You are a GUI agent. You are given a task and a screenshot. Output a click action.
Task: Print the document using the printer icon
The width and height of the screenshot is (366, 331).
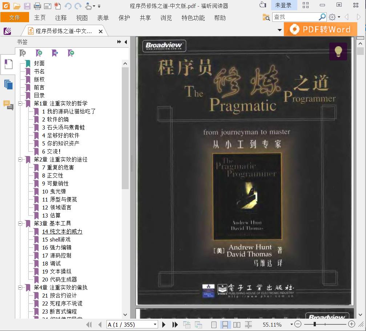pyautogui.click(x=37, y=6)
